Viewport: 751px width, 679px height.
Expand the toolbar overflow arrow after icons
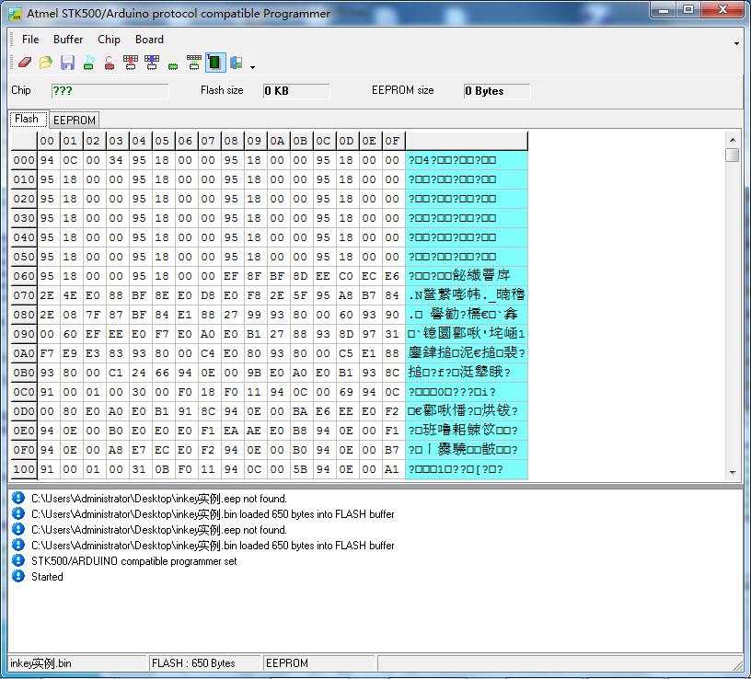click(252, 67)
